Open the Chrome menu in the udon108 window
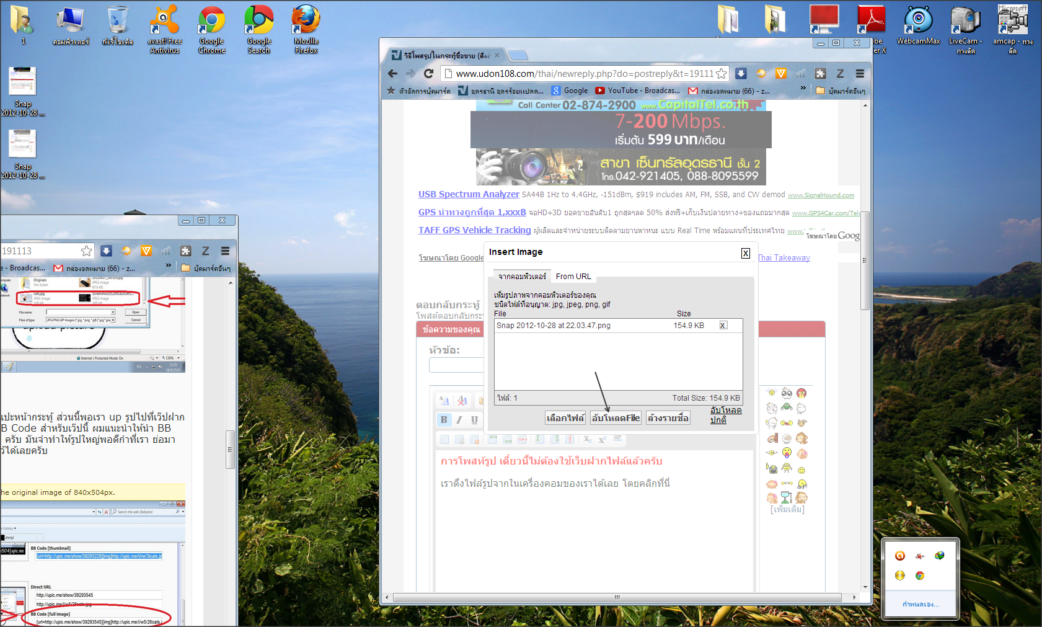The width and height of the screenshot is (1042, 627). (860, 74)
